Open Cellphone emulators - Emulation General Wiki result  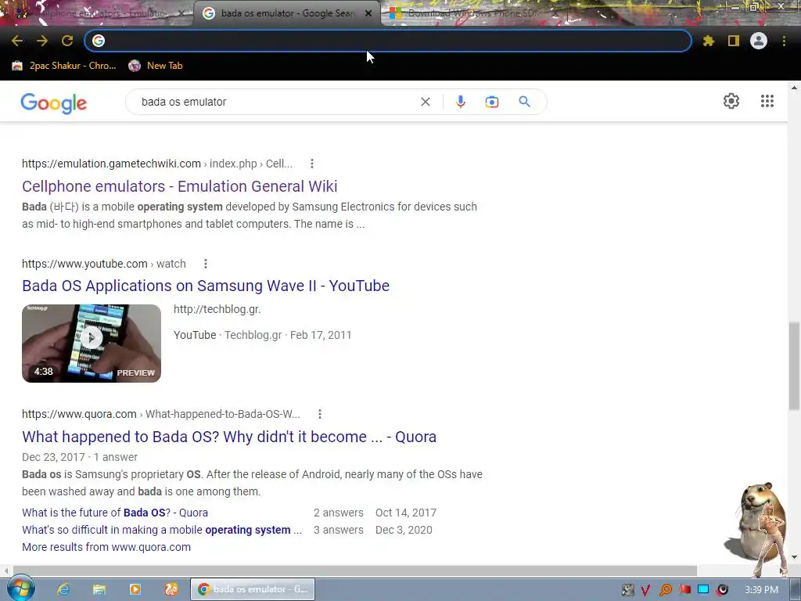point(179,186)
